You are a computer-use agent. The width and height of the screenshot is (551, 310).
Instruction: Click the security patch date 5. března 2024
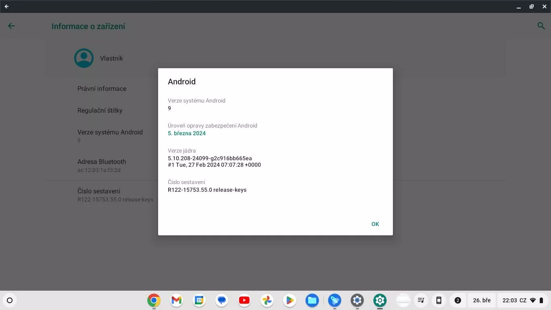(187, 133)
